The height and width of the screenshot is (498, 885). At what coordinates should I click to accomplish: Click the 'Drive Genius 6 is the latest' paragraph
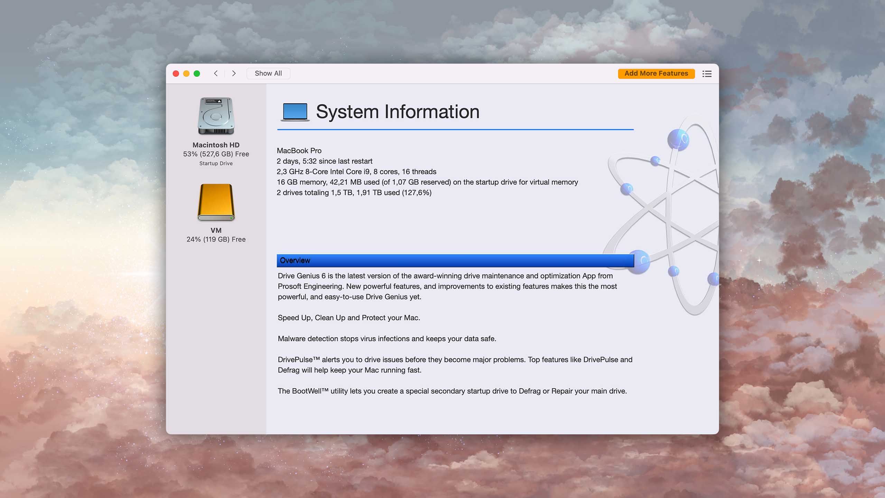(447, 286)
